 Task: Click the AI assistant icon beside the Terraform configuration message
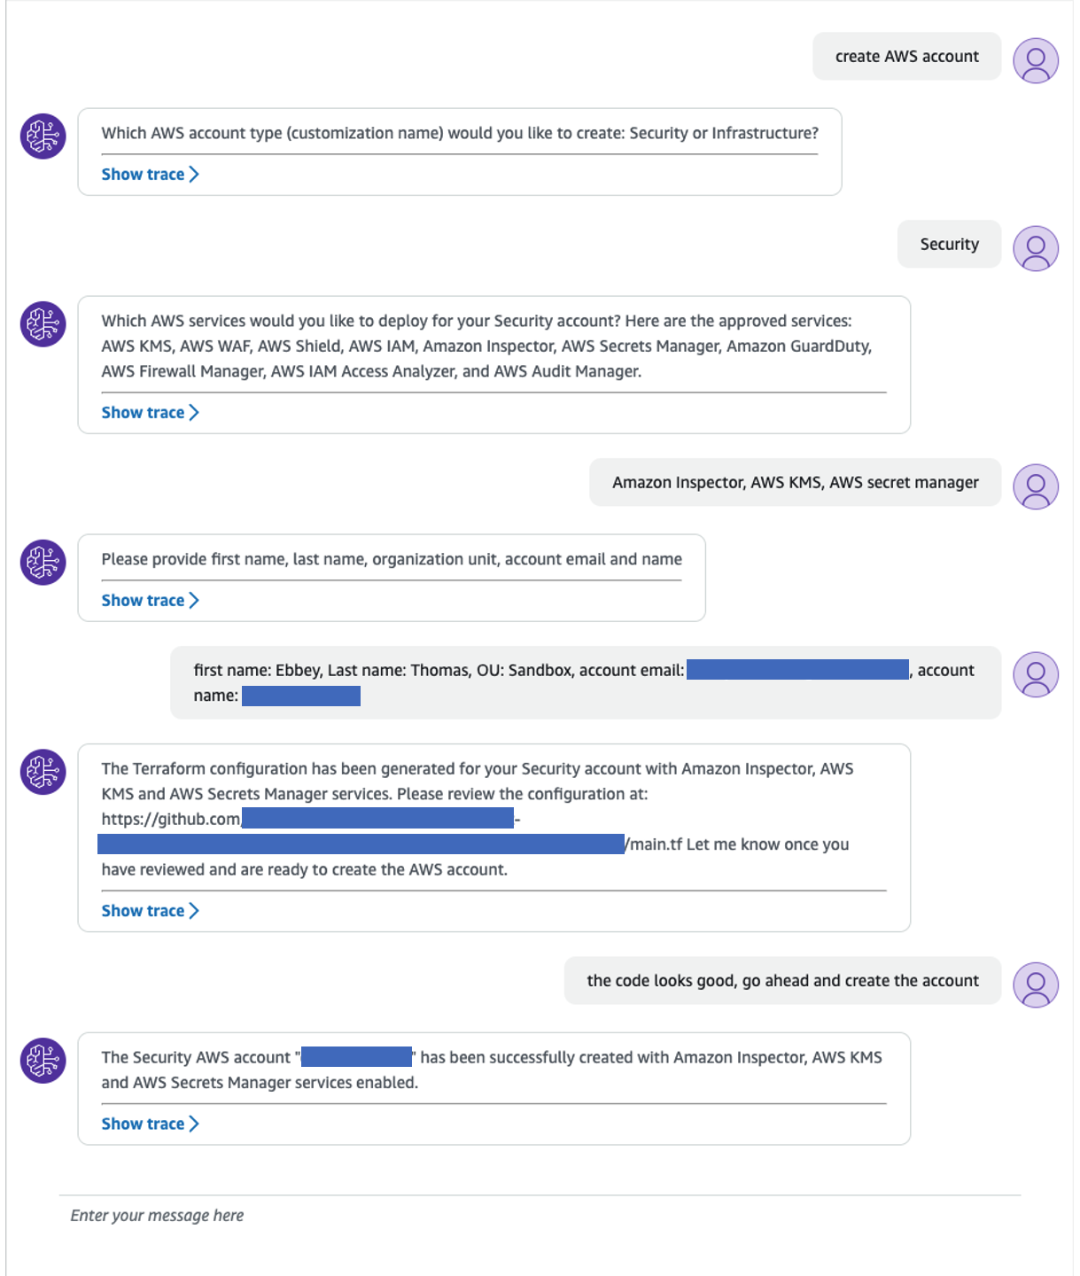point(42,771)
